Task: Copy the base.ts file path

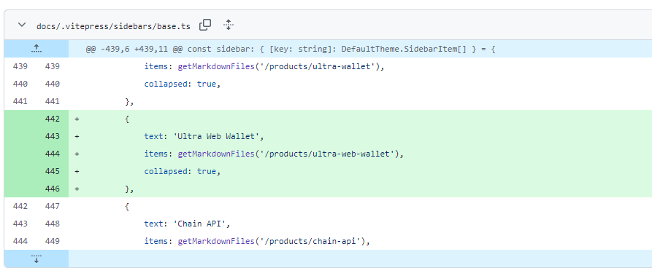Action: click(205, 25)
